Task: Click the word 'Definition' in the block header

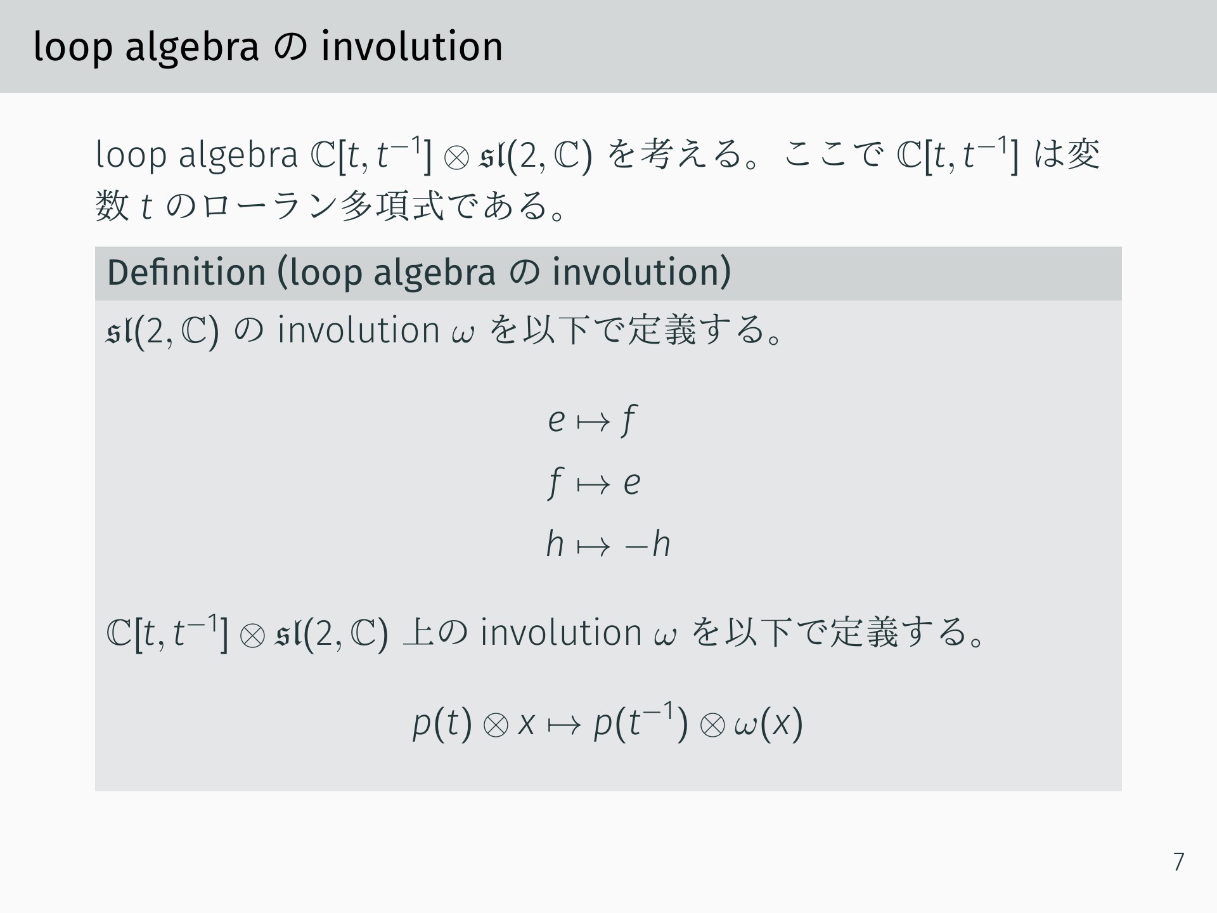Action: pos(186,273)
